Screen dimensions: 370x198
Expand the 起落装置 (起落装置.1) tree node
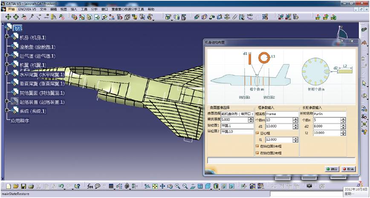[x=7, y=101]
